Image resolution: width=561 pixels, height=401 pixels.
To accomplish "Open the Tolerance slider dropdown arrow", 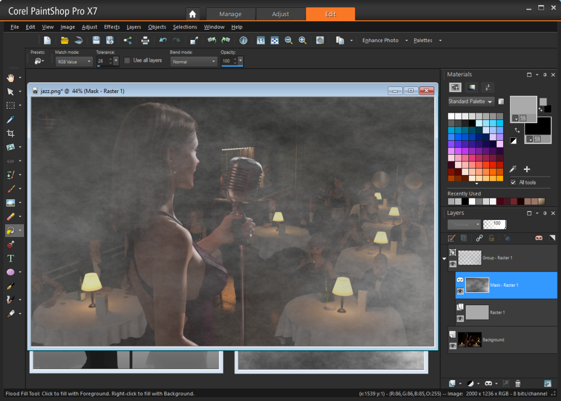I will click(116, 61).
